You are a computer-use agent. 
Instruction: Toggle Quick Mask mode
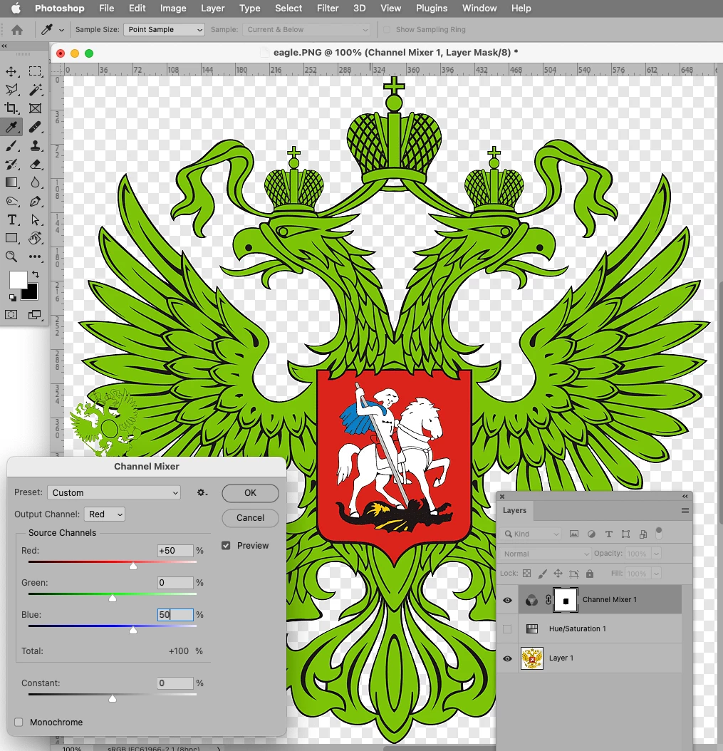11,315
